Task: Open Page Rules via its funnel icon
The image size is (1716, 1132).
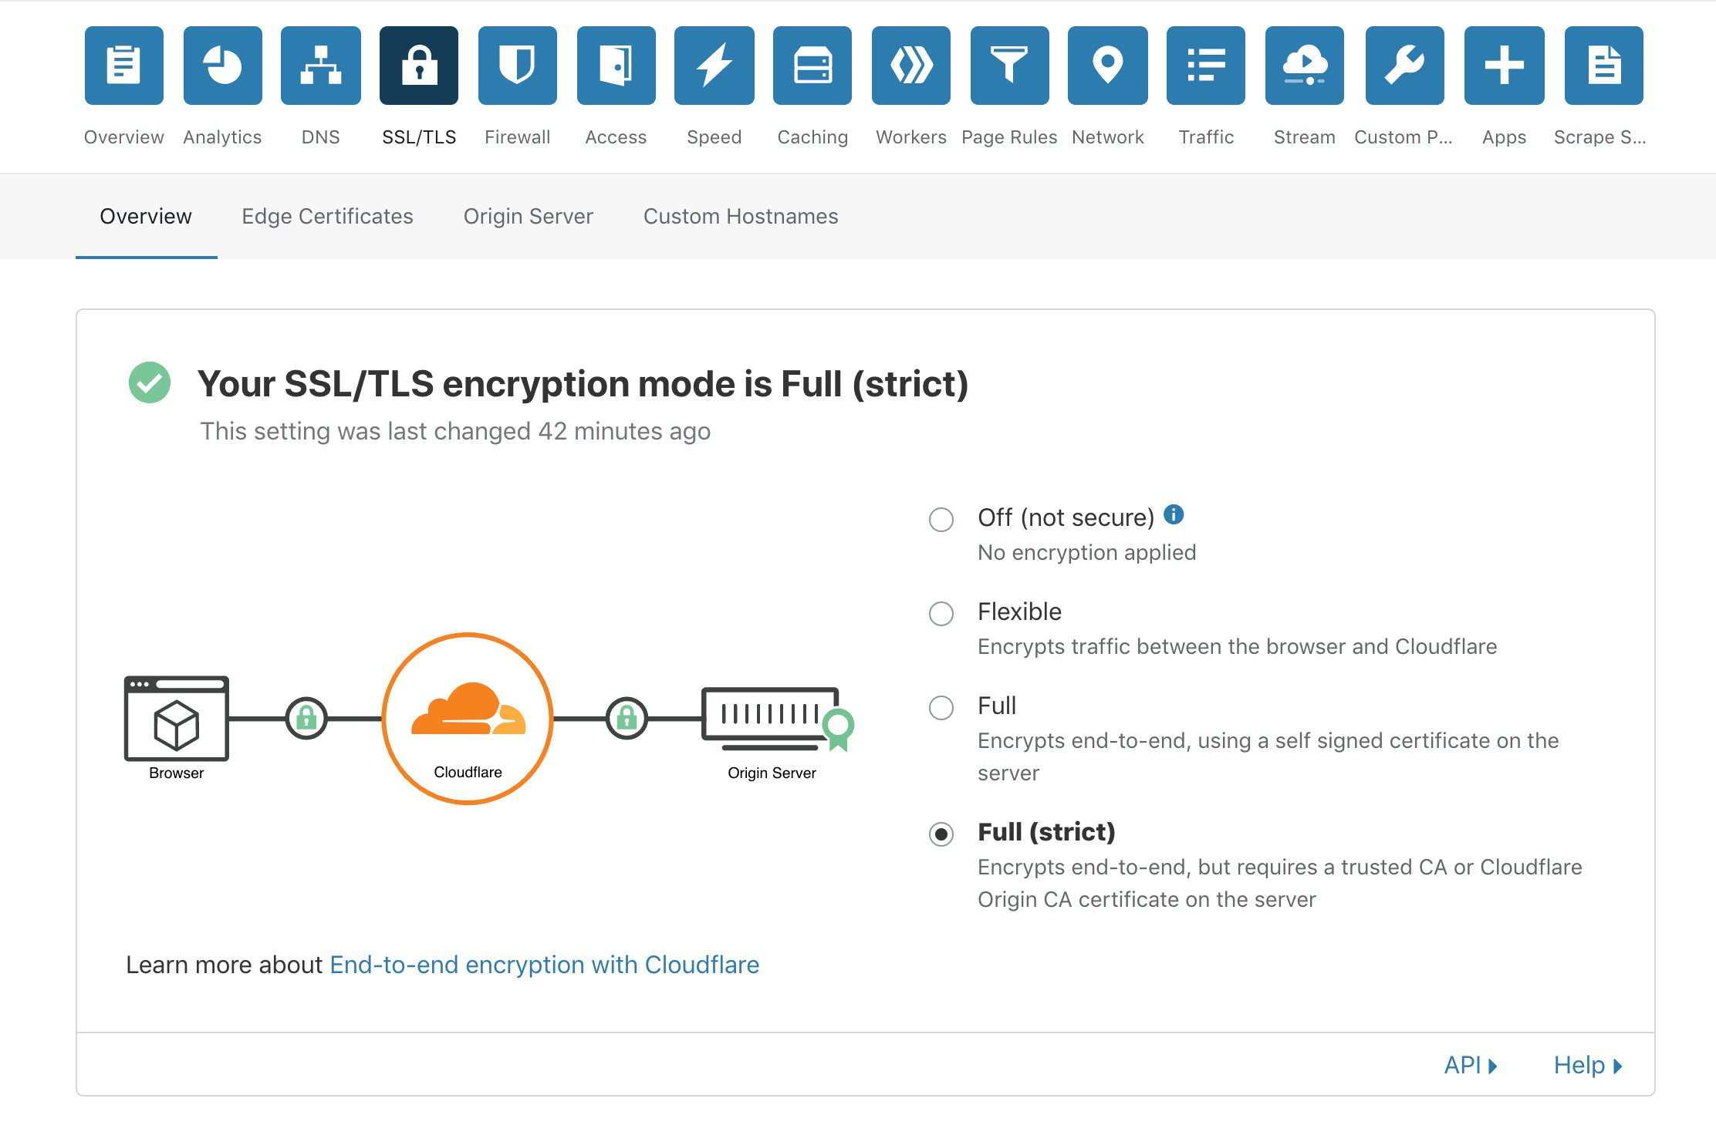Action: click(1009, 65)
